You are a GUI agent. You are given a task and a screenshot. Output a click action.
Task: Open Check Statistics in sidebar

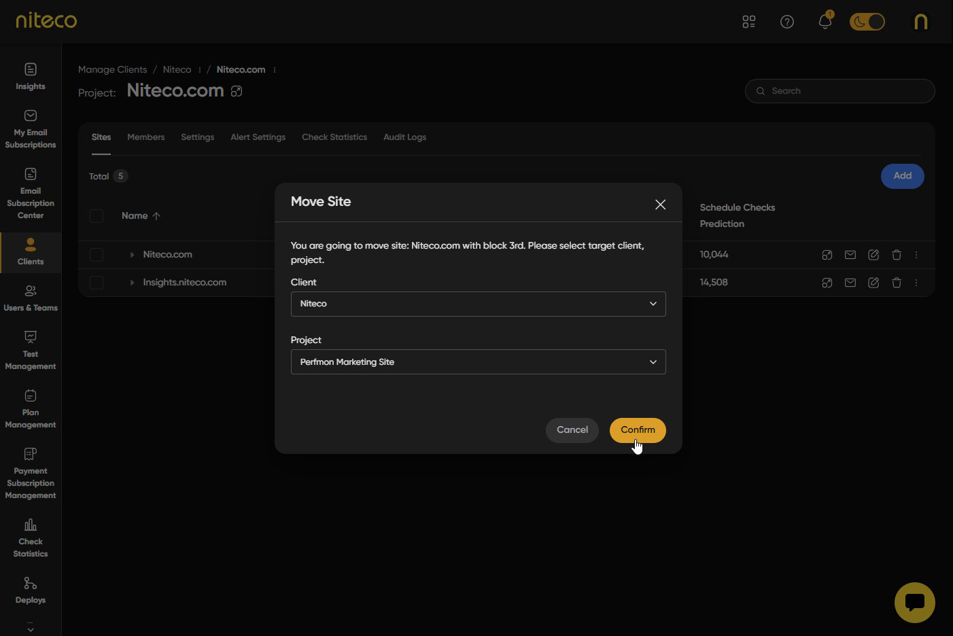coord(31,538)
